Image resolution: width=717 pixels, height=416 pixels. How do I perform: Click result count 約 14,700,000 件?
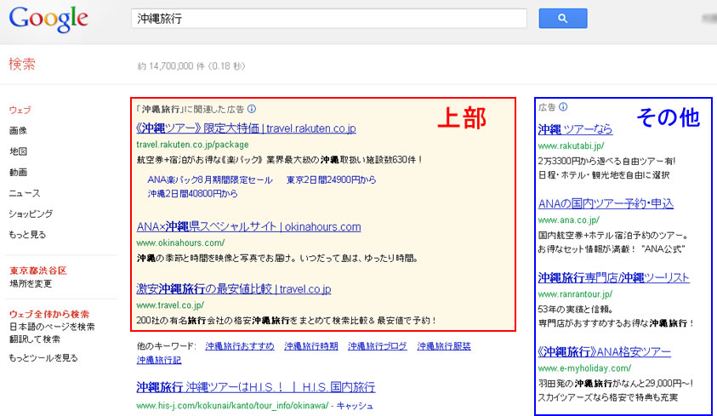pos(172,66)
